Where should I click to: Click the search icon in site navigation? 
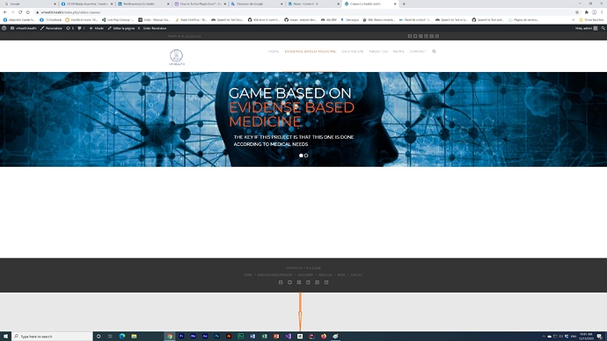point(434,52)
